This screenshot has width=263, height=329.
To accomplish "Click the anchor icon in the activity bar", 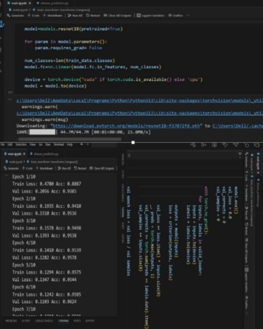I will coord(2,24).
